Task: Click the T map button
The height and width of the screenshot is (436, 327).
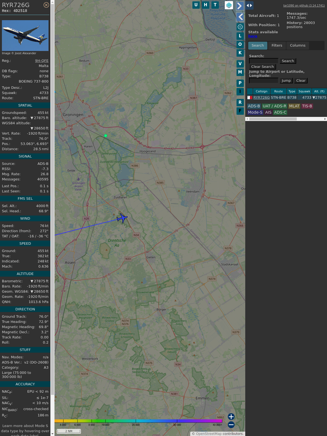Action: tap(215, 5)
